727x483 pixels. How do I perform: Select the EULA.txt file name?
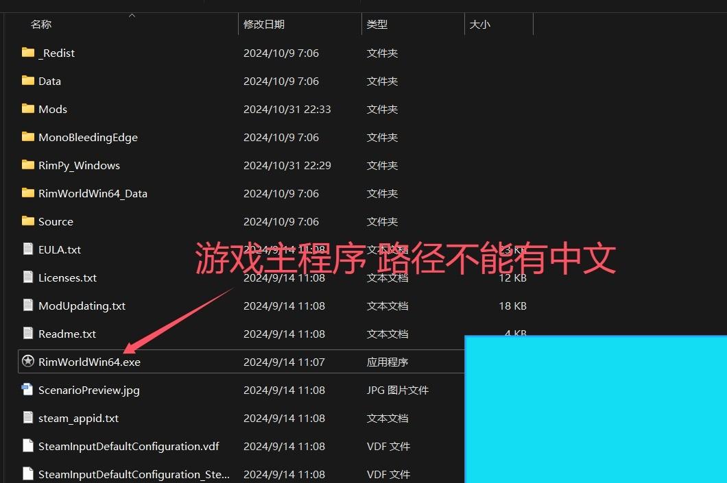click(60, 249)
